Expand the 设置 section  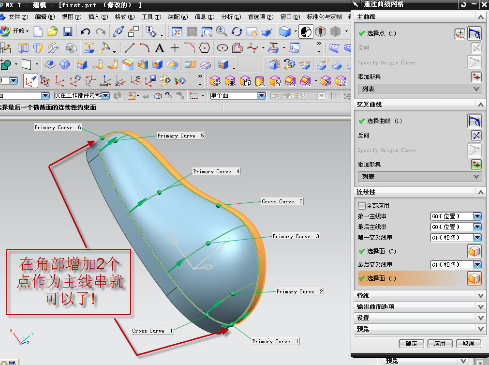tap(420, 318)
